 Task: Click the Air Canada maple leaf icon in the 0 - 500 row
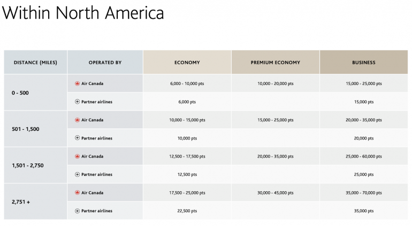77,83
